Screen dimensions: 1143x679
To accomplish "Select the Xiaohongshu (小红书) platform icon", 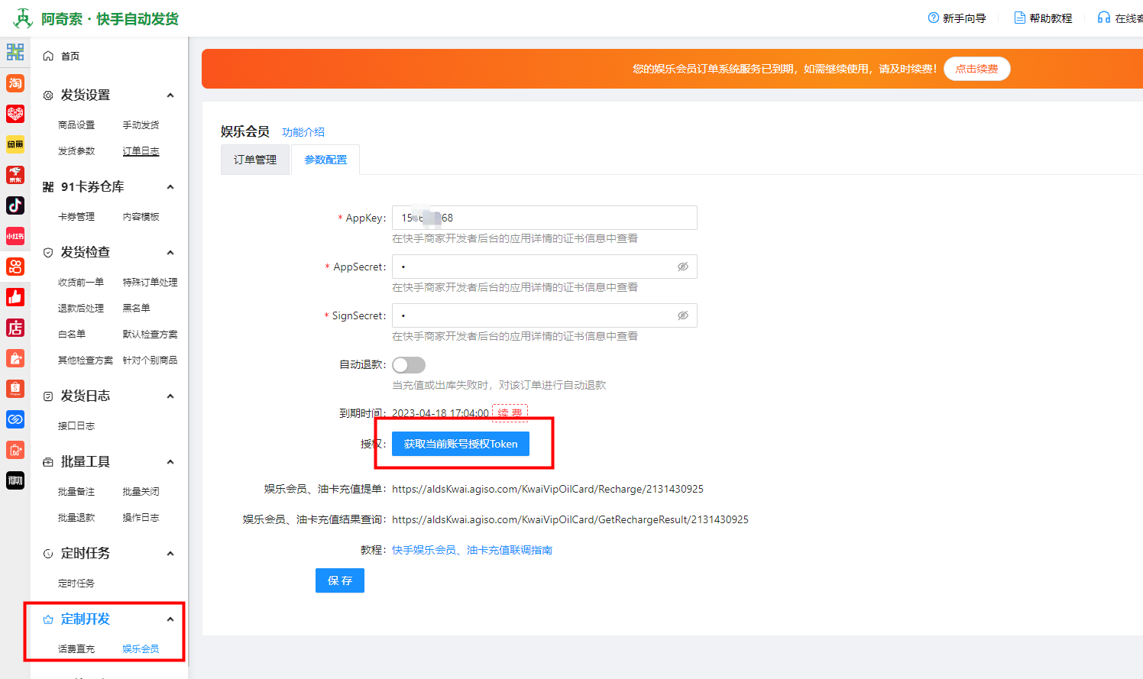I will click(x=15, y=235).
